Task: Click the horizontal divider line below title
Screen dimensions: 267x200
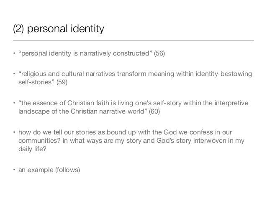Action: [x=133, y=41]
